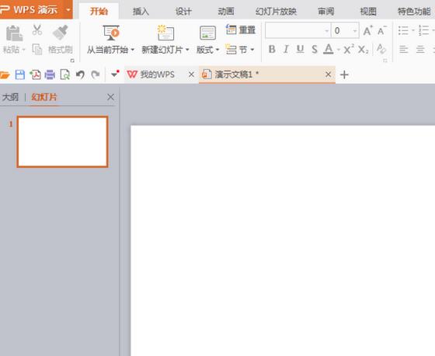Toggle Bold formatting
The width and height of the screenshot is (435, 356).
272,50
